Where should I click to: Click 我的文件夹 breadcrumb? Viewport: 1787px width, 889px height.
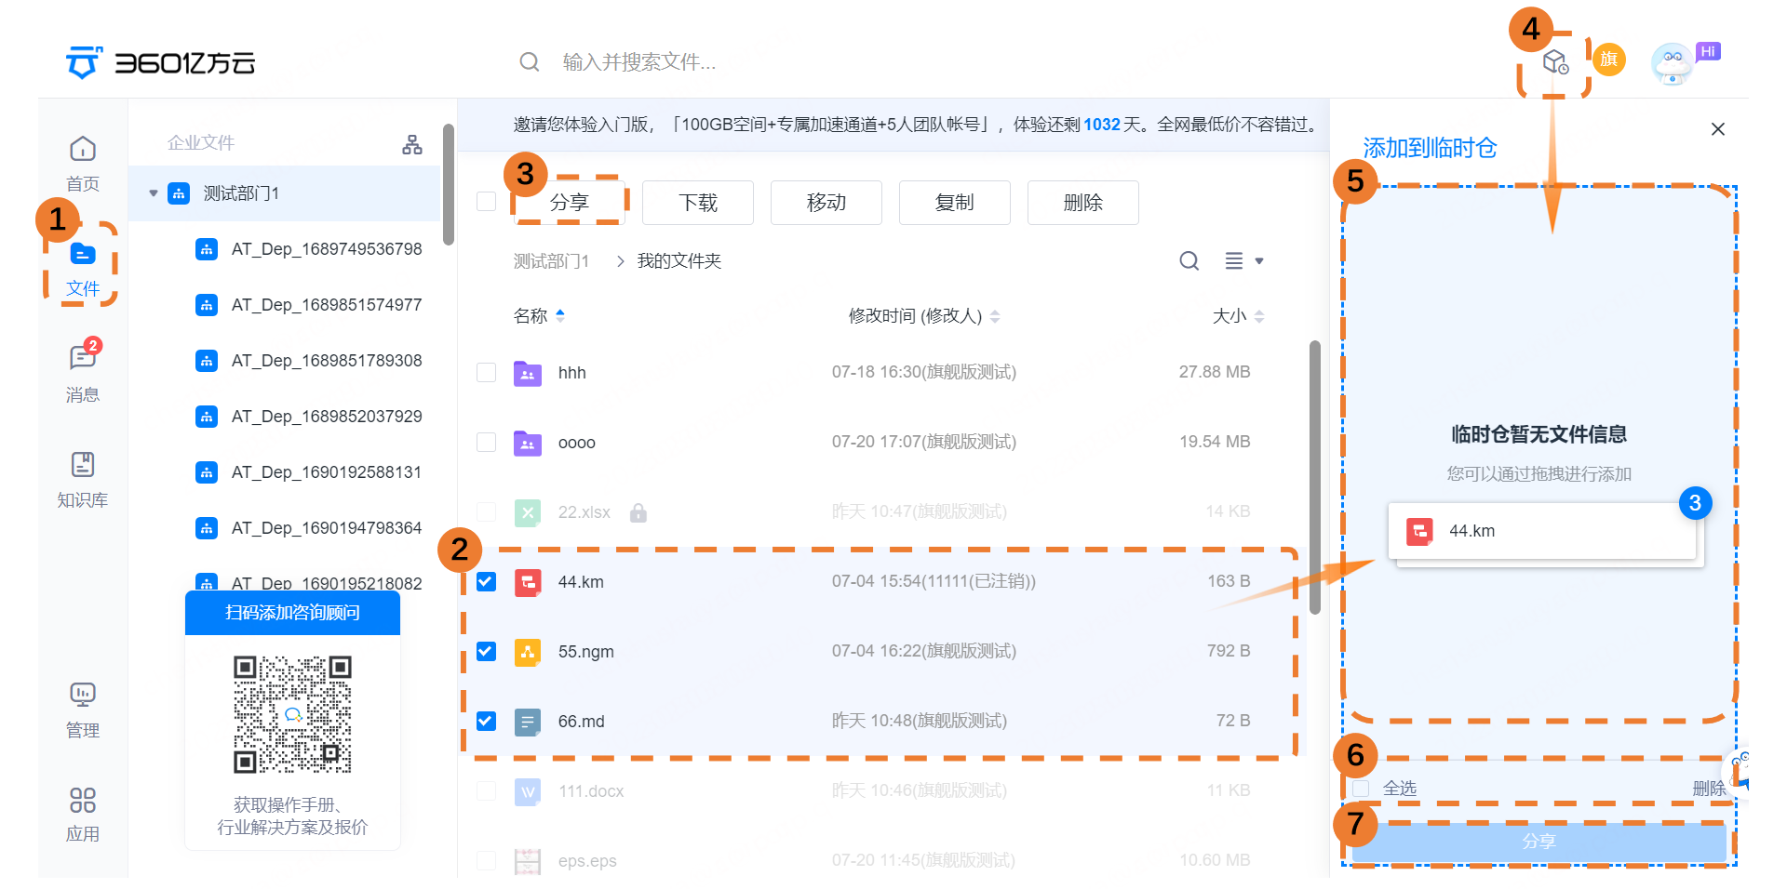pyautogui.click(x=679, y=261)
